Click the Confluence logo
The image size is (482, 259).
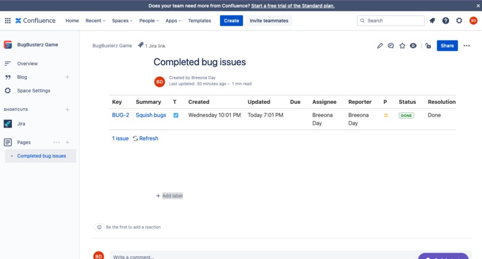(35, 20)
